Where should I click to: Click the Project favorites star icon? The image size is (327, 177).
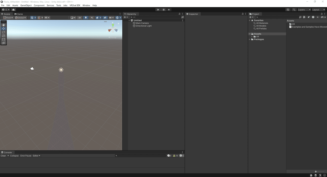click(x=317, y=17)
